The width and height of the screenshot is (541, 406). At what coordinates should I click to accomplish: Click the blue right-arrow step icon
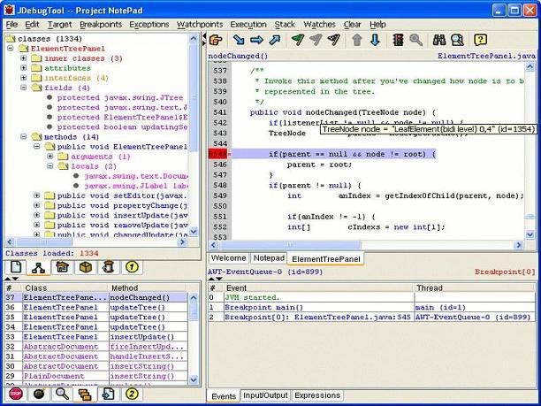tap(256, 40)
